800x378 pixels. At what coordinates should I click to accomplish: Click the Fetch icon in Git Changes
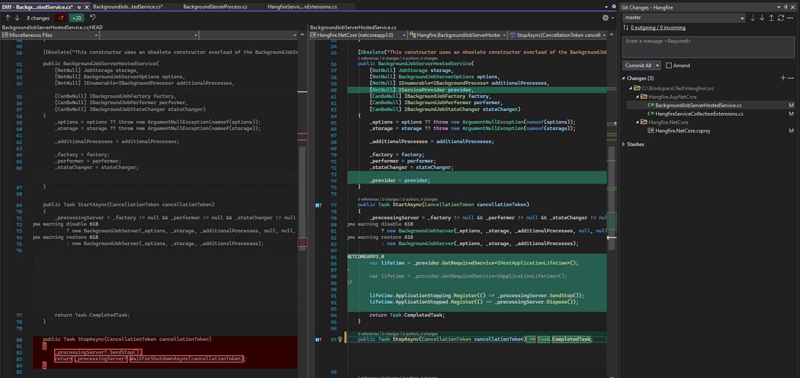click(x=753, y=18)
